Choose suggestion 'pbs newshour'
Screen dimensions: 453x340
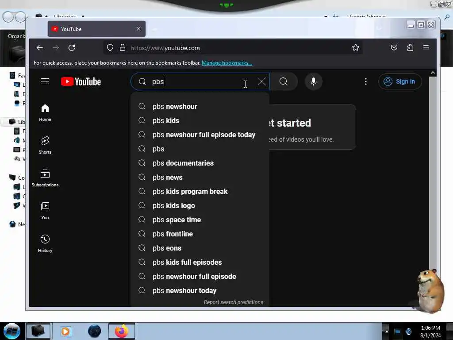(x=200, y=106)
